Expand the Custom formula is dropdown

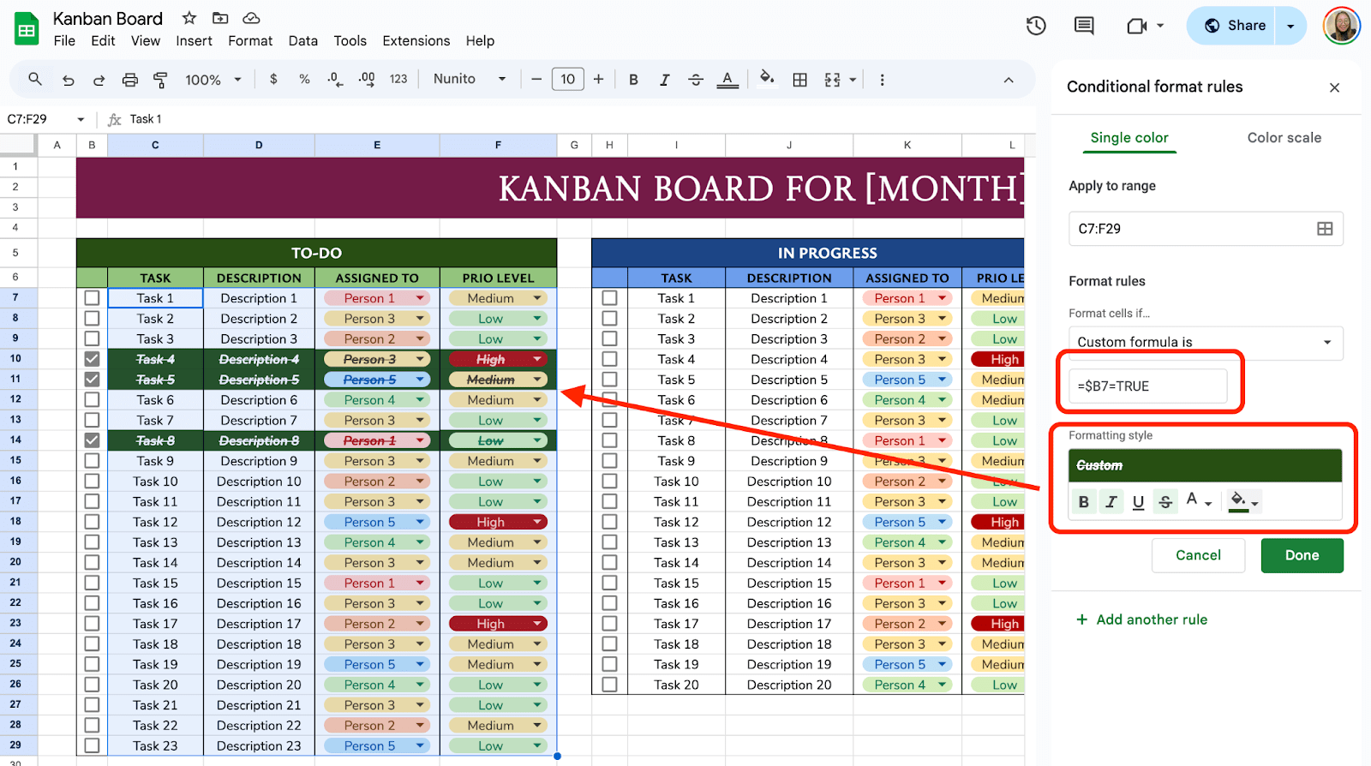coord(1205,342)
